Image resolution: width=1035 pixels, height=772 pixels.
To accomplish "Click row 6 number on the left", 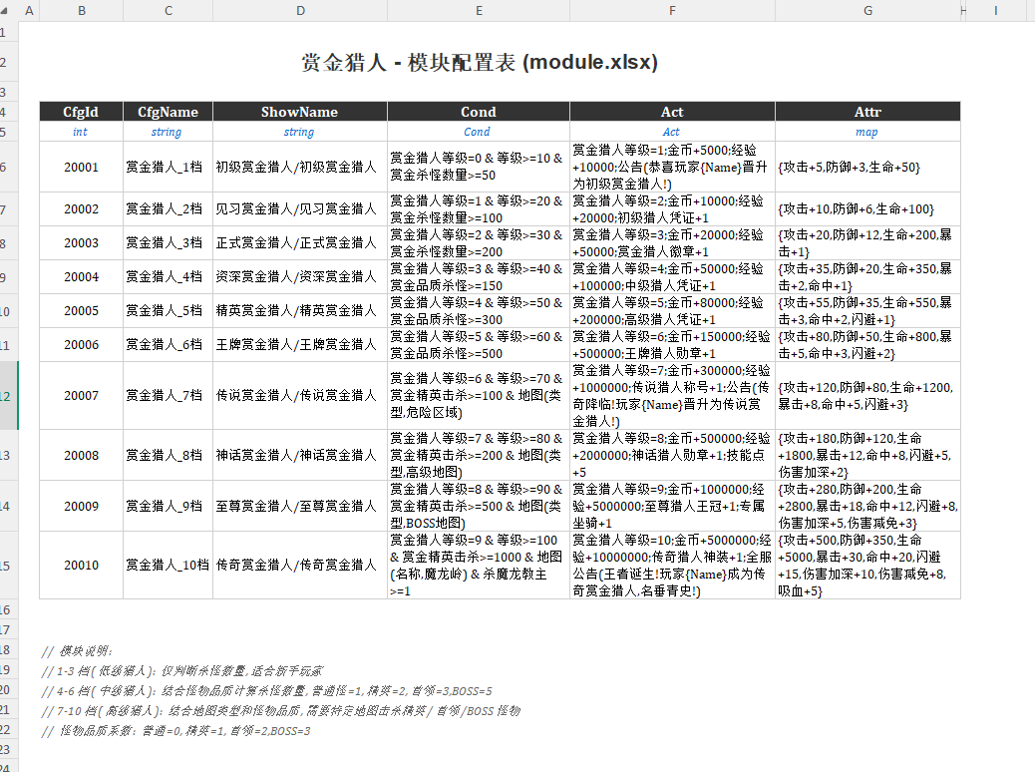I will point(10,167).
